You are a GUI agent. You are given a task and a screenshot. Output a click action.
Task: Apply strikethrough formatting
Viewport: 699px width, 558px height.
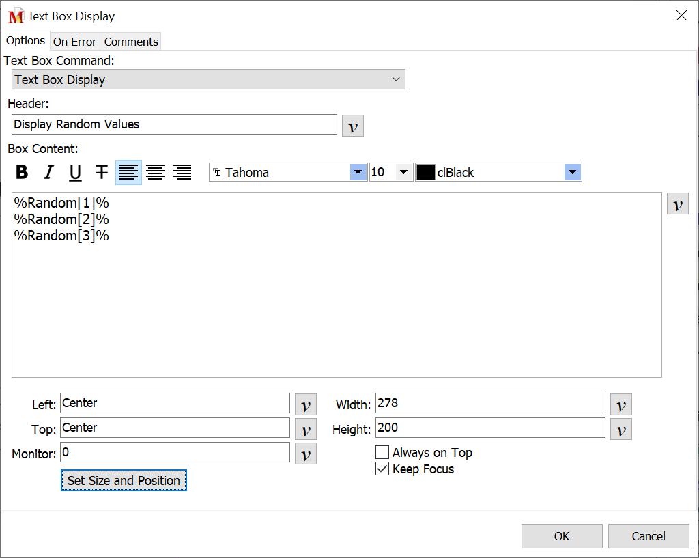102,172
